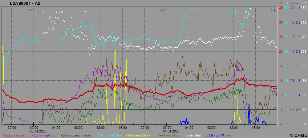Click the white 360 wind direction axis value
This screenshot has width=308, height=138.
coord(303,8)
